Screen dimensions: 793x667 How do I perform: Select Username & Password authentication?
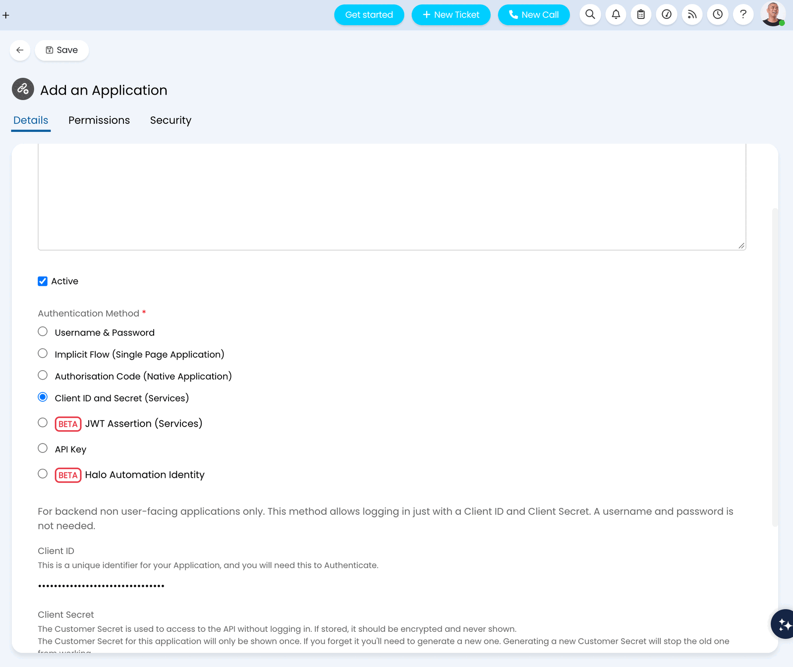click(43, 332)
